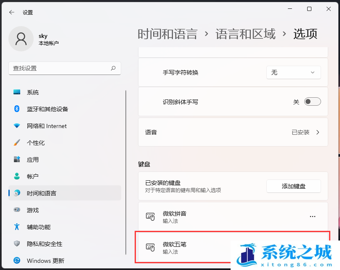Viewport: 340px width, 270px height.
Task: Go back using the arrow icon
Action: (12, 12)
